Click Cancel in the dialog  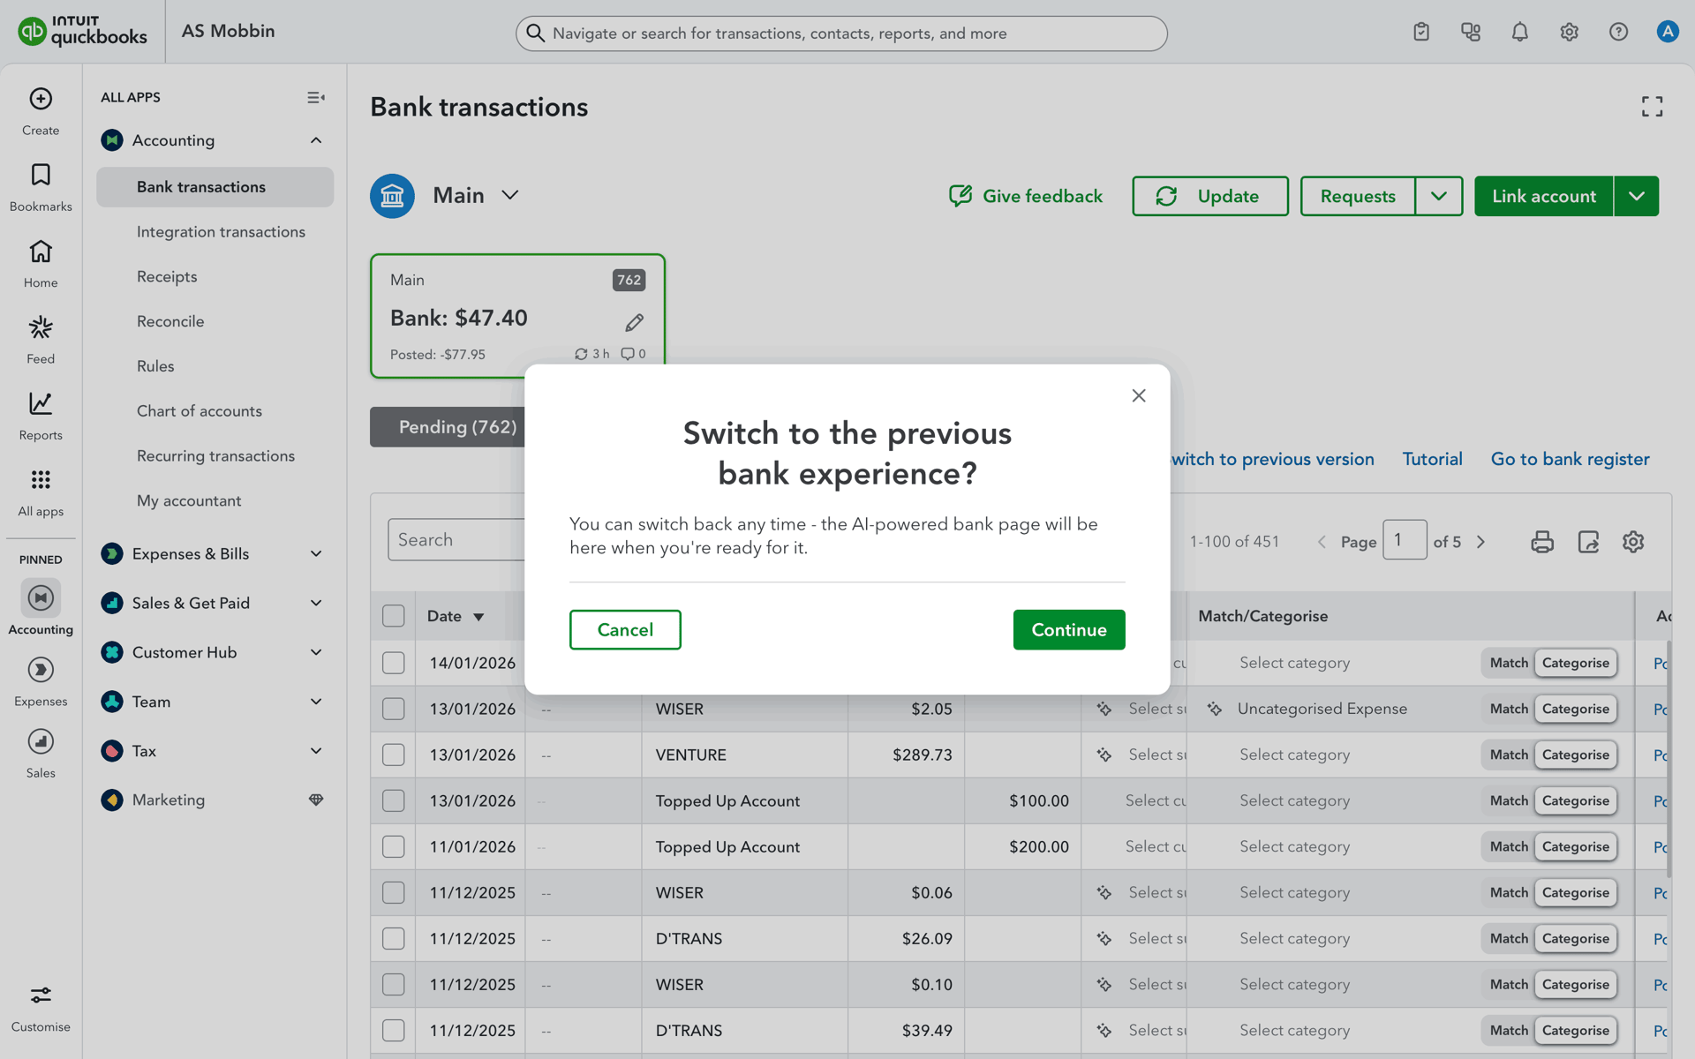(625, 629)
